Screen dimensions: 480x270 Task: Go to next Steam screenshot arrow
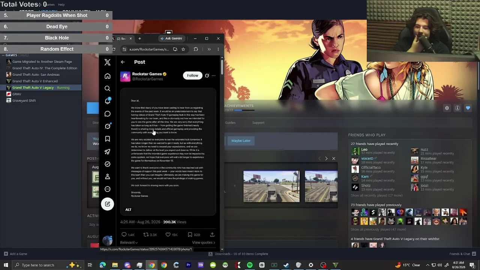click(326, 159)
